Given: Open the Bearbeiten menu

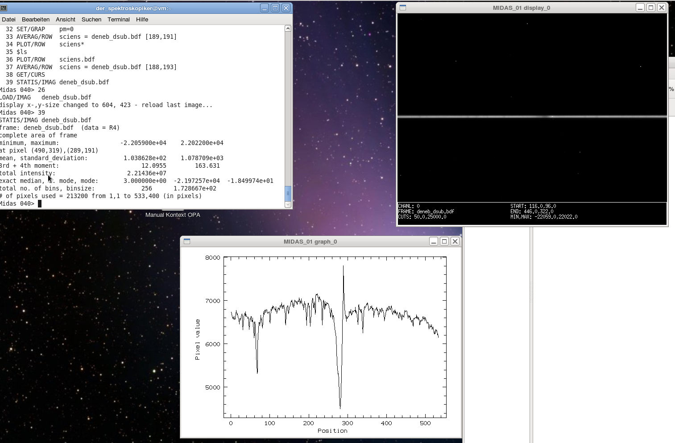Looking at the screenshot, I should click(x=36, y=19).
